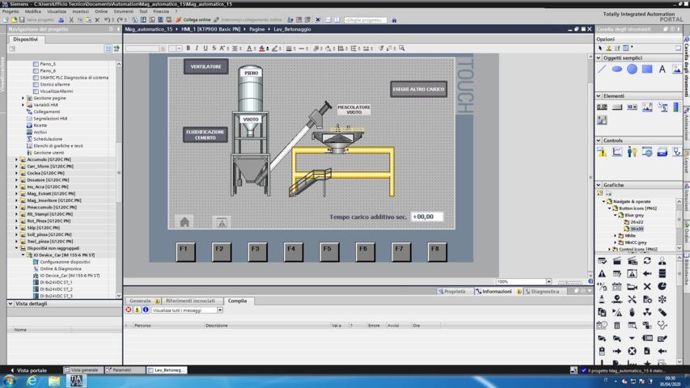Choose the Text field (A) object
Image resolution: width=690 pixels, height=388 pixels.
click(662, 70)
